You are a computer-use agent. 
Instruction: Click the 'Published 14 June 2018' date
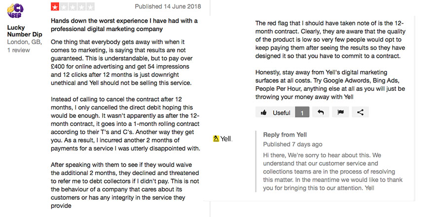coord(168,6)
